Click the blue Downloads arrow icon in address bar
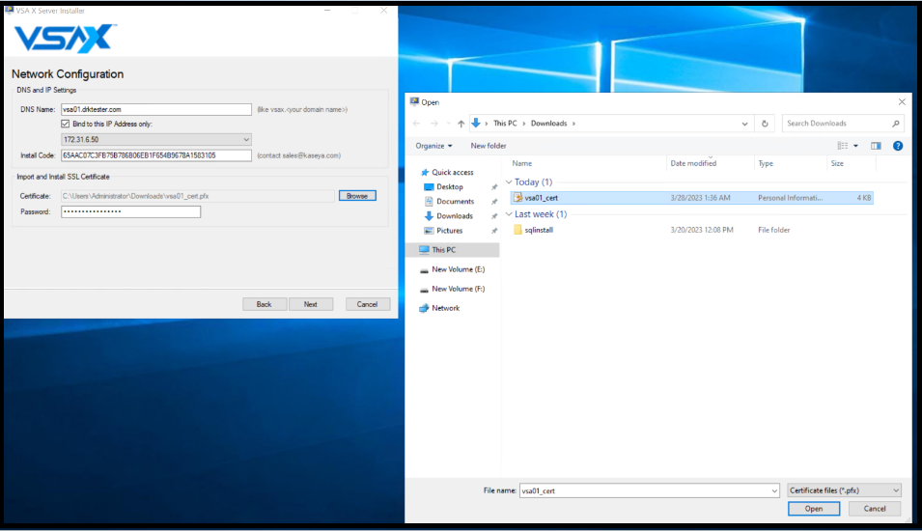The image size is (922, 531). 476,123
